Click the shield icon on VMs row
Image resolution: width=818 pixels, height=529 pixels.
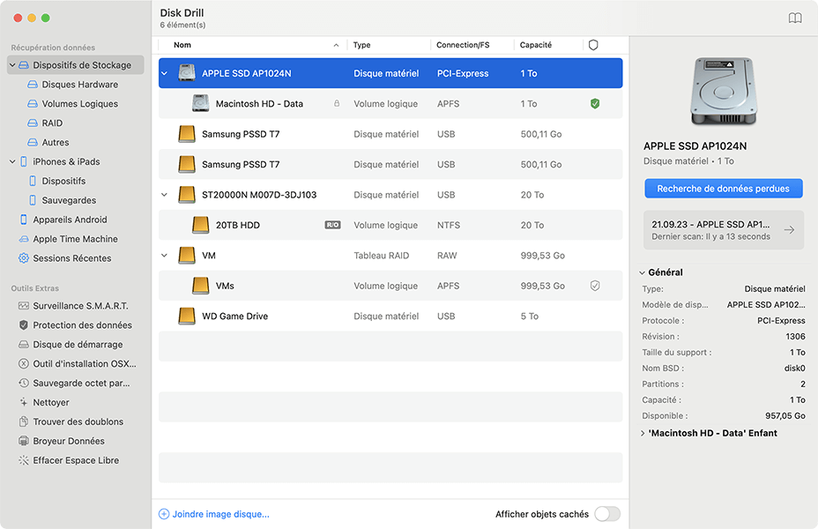coord(595,286)
